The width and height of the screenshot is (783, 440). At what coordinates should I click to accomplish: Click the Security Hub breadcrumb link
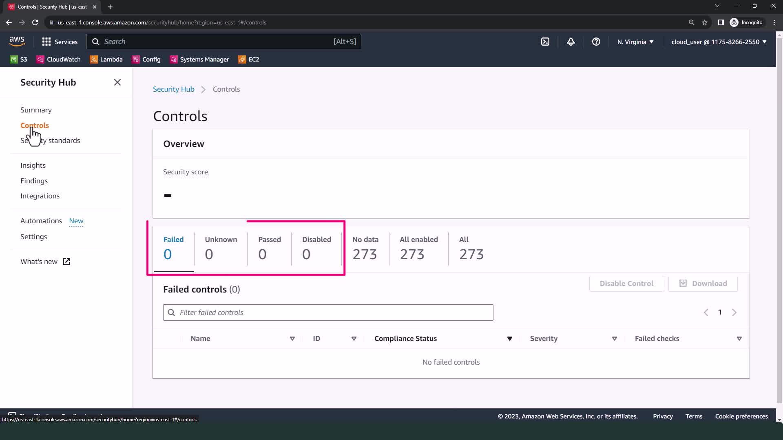(173, 89)
